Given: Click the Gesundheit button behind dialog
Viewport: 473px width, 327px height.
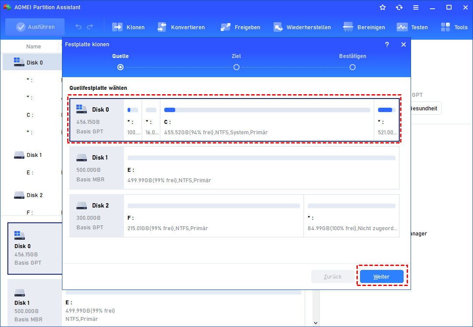Looking at the screenshot, I should click(x=425, y=109).
